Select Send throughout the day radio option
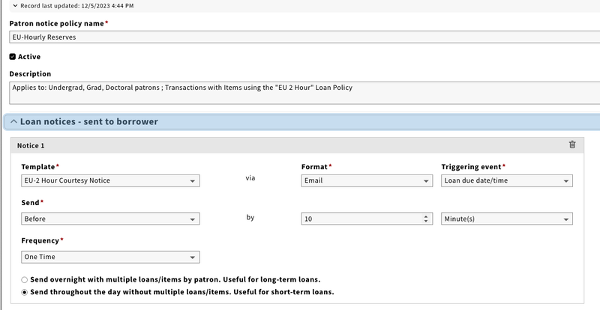This screenshot has width=600, height=310. [25, 292]
